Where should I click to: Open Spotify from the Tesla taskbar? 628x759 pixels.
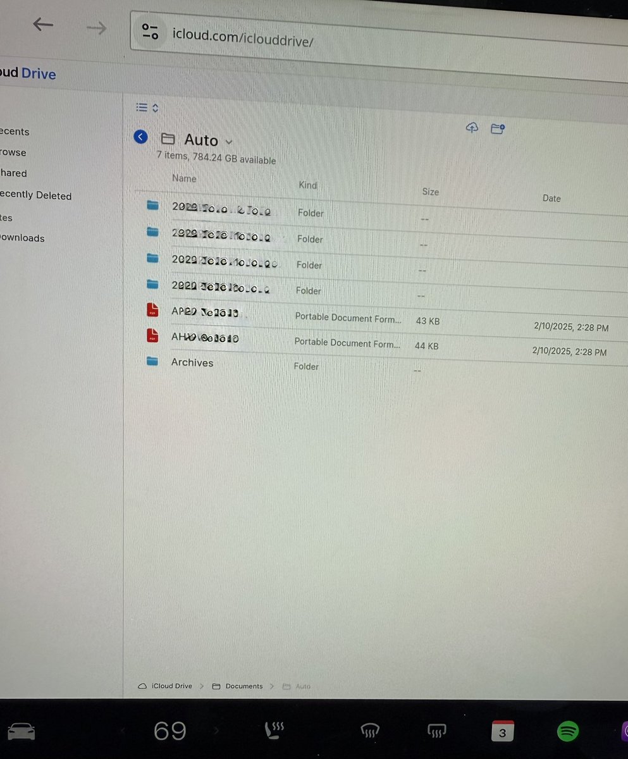pos(567,731)
